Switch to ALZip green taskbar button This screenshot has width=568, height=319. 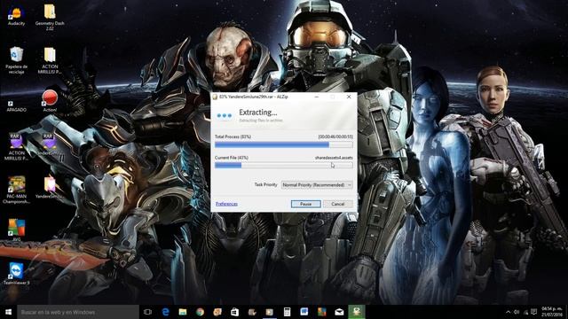click(357, 312)
